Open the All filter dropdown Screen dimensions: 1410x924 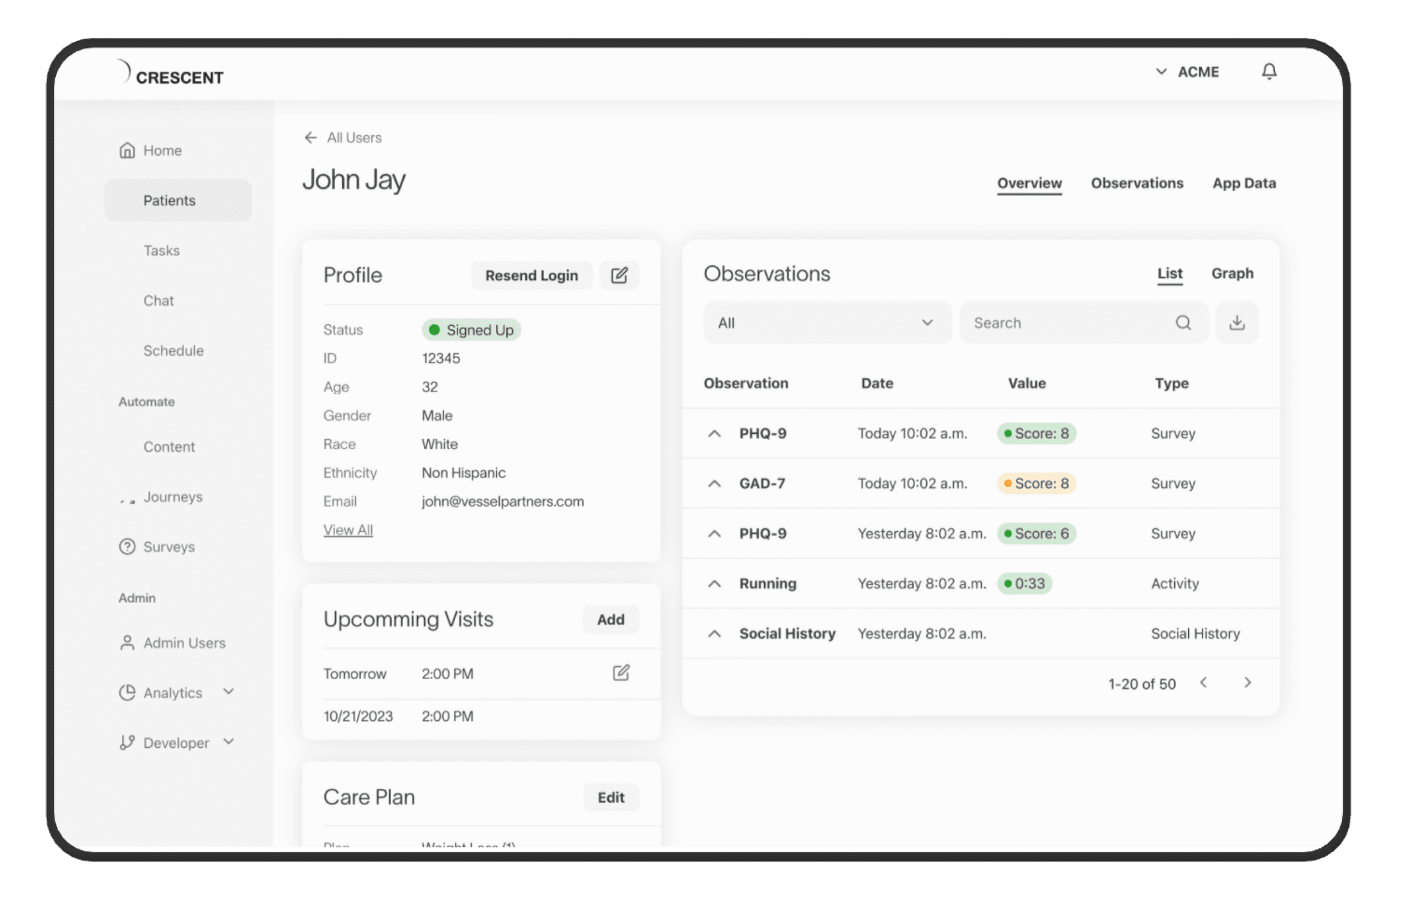click(827, 323)
